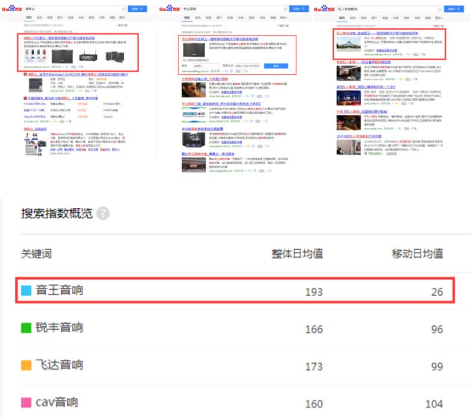Open the highlighted top ad title on the 调音台 page
Image resolution: width=471 pixels, height=418 pixels.
[x=59, y=38]
